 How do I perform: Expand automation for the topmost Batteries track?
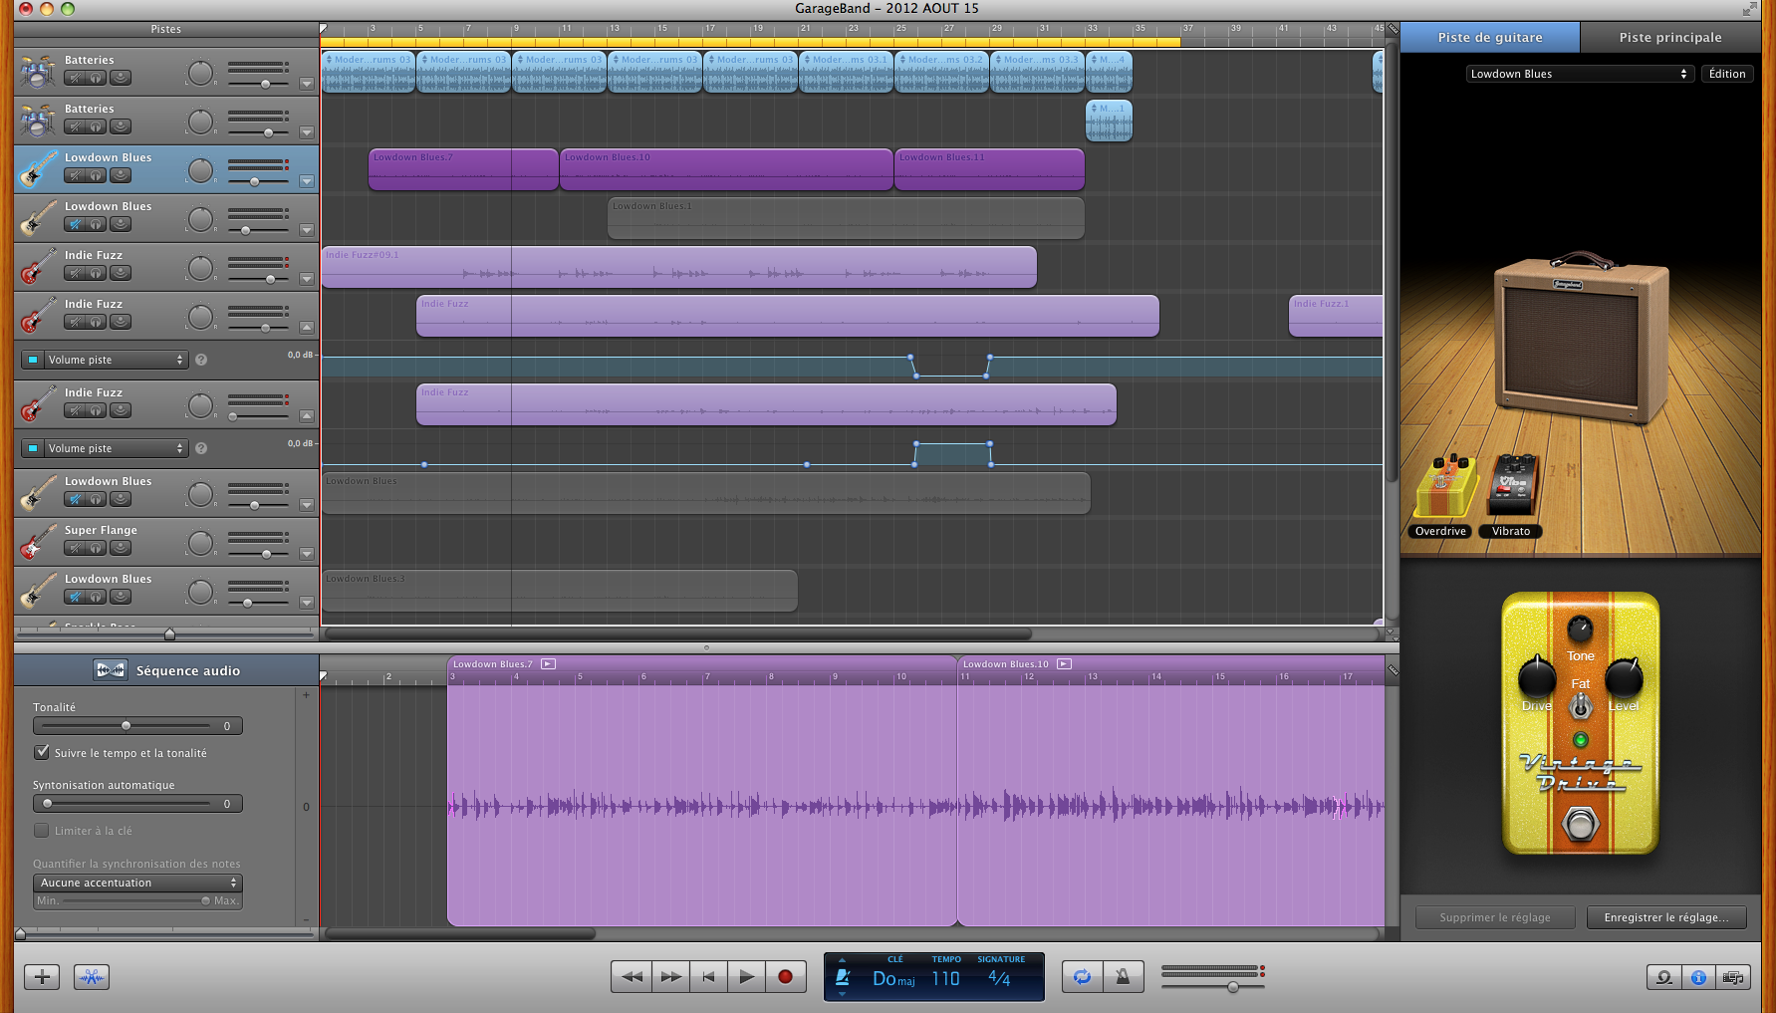(x=307, y=84)
